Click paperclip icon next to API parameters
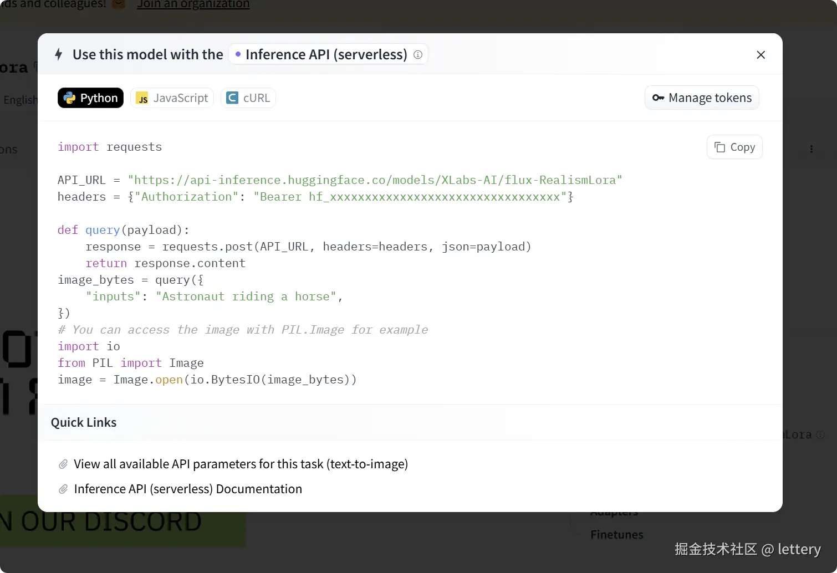 tap(63, 464)
